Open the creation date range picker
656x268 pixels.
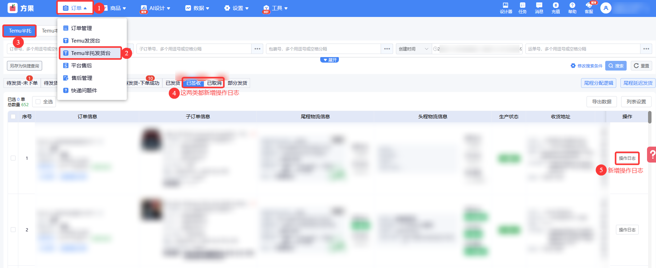pyautogui.click(x=477, y=49)
